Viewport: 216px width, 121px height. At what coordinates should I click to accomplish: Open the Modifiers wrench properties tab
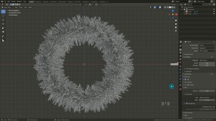(x=181, y=70)
